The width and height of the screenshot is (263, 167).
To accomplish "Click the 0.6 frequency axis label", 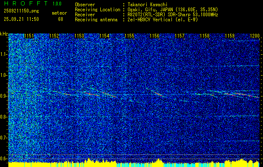I will 3,159.
